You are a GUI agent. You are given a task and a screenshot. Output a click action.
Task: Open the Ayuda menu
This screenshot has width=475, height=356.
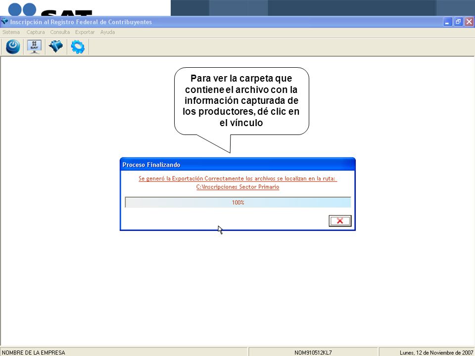click(107, 32)
